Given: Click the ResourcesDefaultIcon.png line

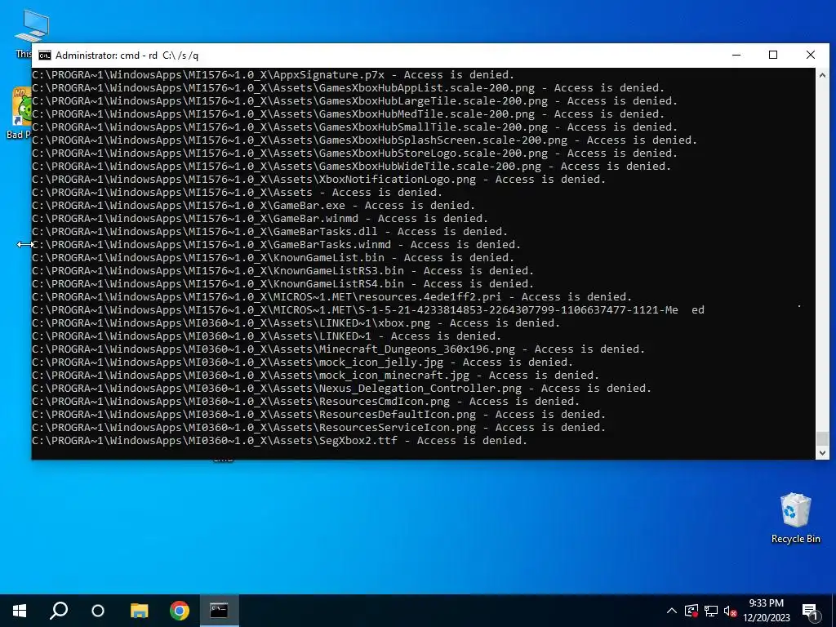Looking at the screenshot, I should coord(319,414).
